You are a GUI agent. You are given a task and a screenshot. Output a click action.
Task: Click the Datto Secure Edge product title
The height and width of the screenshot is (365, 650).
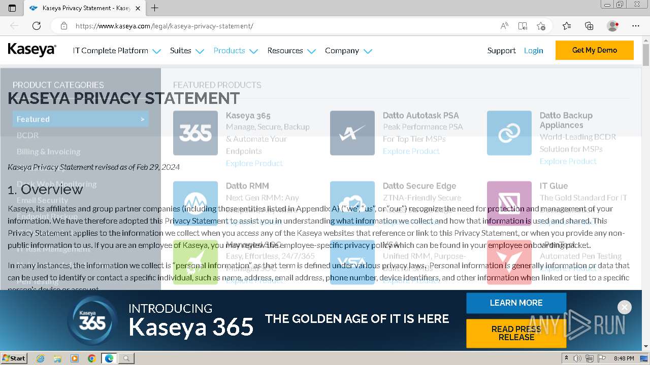pos(419,186)
